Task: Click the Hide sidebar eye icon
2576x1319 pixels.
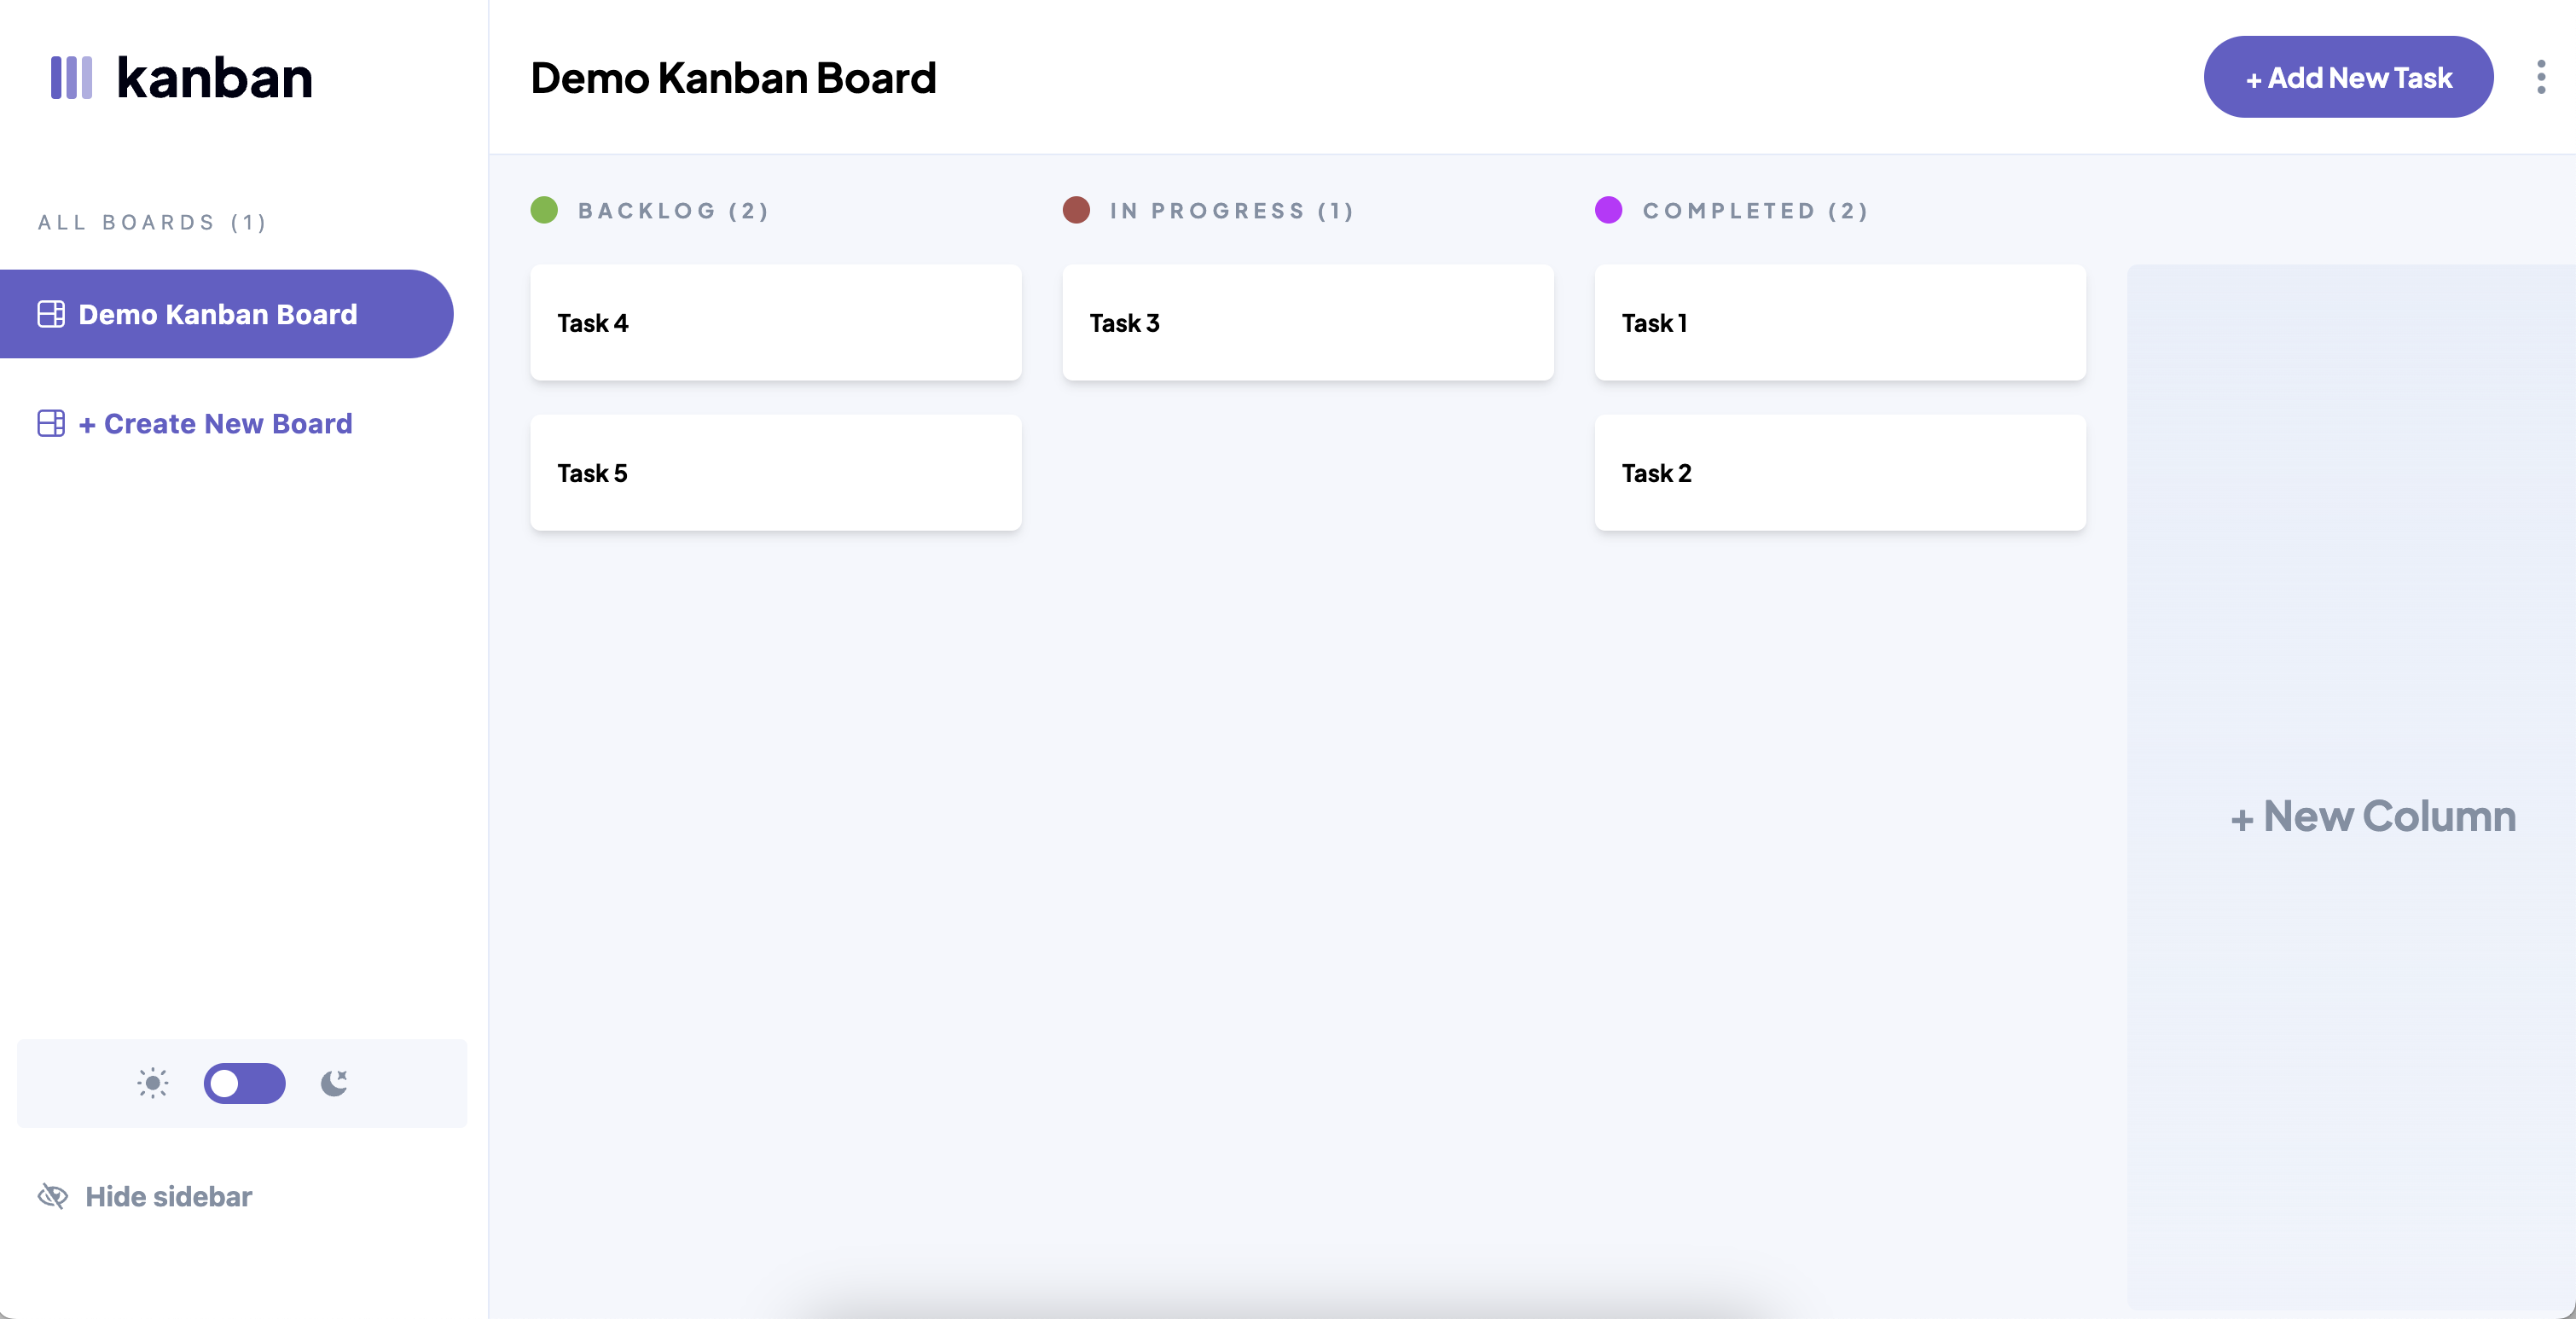Action: [x=50, y=1196]
